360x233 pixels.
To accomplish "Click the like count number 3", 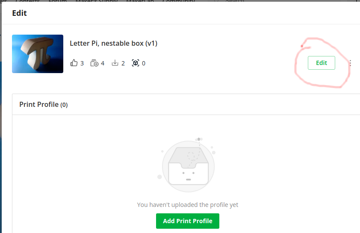I will pyautogui.click(x=82, y=63).
